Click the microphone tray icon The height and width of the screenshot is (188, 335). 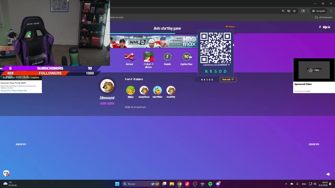[297, 184]
